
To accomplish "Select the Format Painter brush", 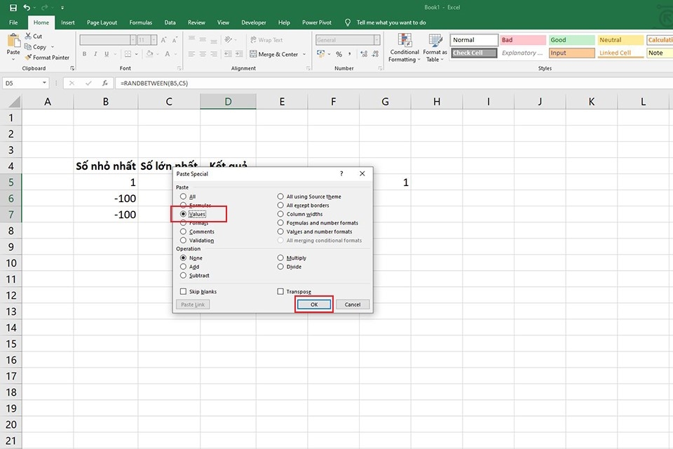I will [x=28, y=57].
